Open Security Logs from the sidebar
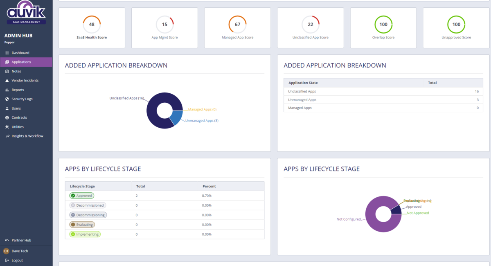Image resolution: width=491 pixels, height=266 pixels. (x=22, y=99)
